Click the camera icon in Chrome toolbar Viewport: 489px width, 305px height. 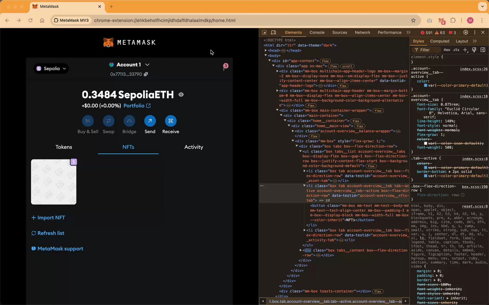[429, 20]
